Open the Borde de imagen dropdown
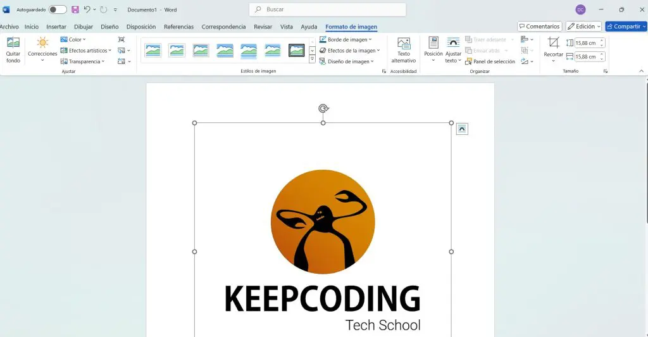Screen dimensions: 648x337 coord(346,39)
